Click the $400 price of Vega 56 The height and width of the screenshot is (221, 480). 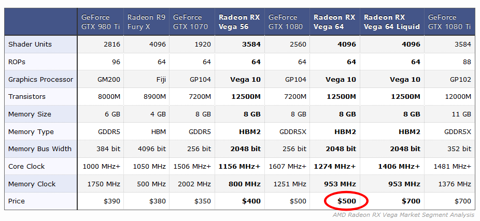coord(251,201)
